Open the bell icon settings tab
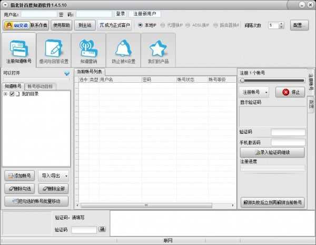 pos(123,50)
